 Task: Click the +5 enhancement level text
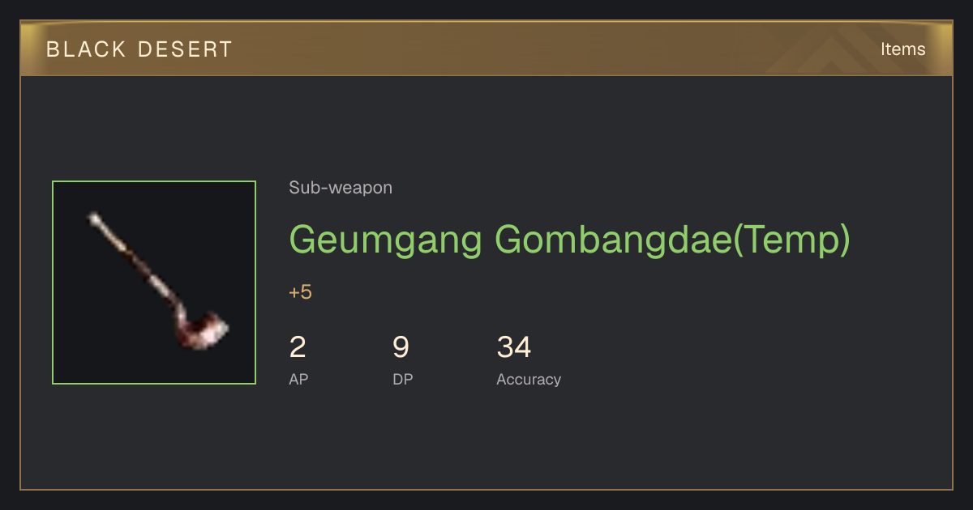click(x=300, y=292)
